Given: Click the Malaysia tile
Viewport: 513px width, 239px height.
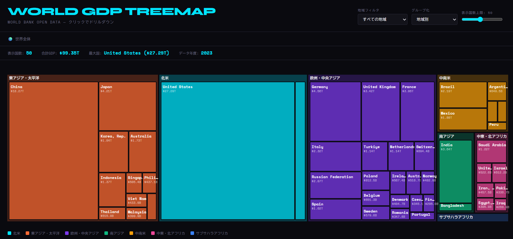Looking at the screenshot, I should click(136, 214).
